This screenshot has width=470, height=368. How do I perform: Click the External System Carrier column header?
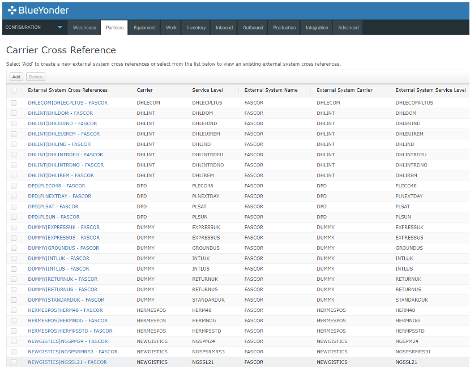tap(344, 90)
